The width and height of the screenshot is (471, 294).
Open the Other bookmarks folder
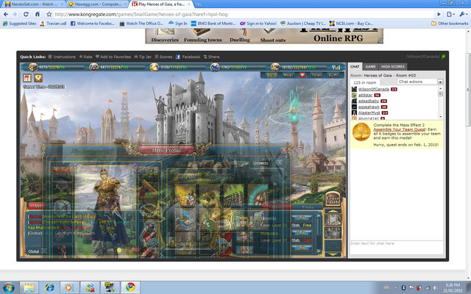click(450, 24)
